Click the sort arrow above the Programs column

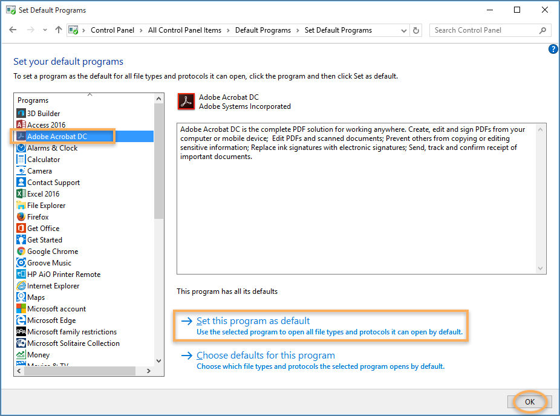[x=90, y=96]
